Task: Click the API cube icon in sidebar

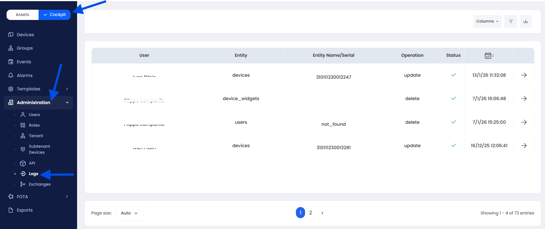Action: (23, 163)
